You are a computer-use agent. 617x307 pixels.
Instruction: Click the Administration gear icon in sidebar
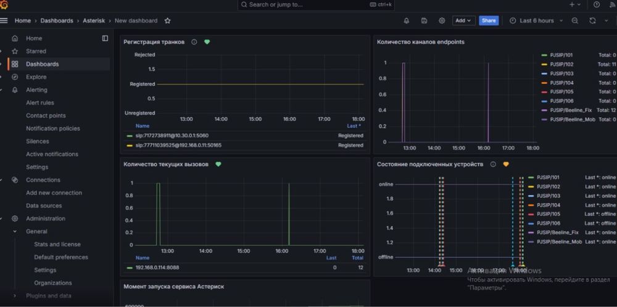pos(15,219)
